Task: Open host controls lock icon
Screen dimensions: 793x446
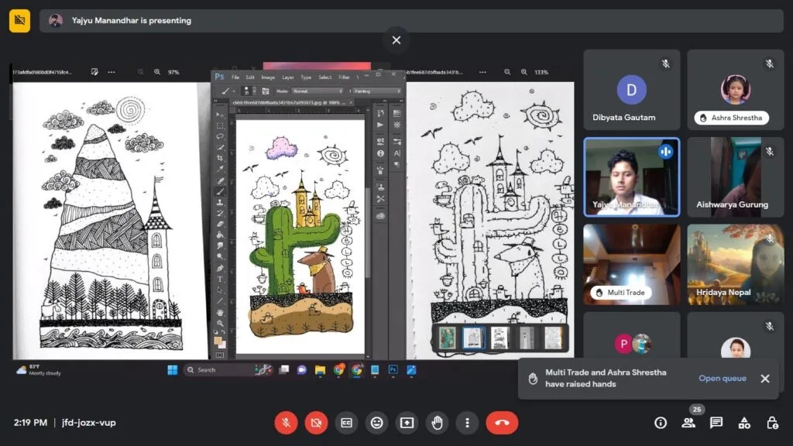Action: click(x=772, y=423)
